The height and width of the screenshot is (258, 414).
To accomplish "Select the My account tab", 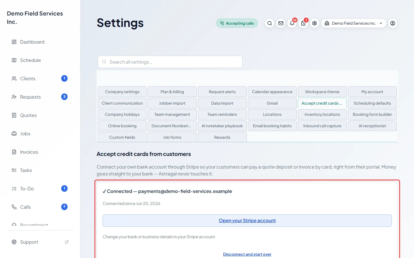I will point(372,92).
